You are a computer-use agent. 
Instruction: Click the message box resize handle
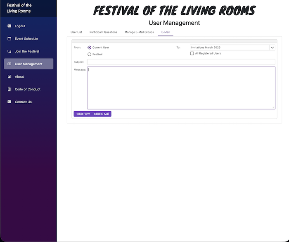[x=273, y=107]
